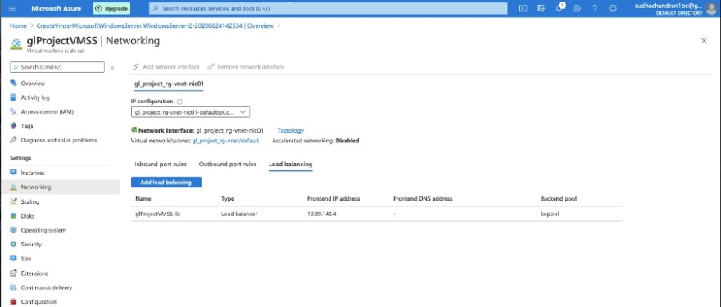Click the Disks icon
The width and height of the screenshot is (721, 307).
(13, 215)
